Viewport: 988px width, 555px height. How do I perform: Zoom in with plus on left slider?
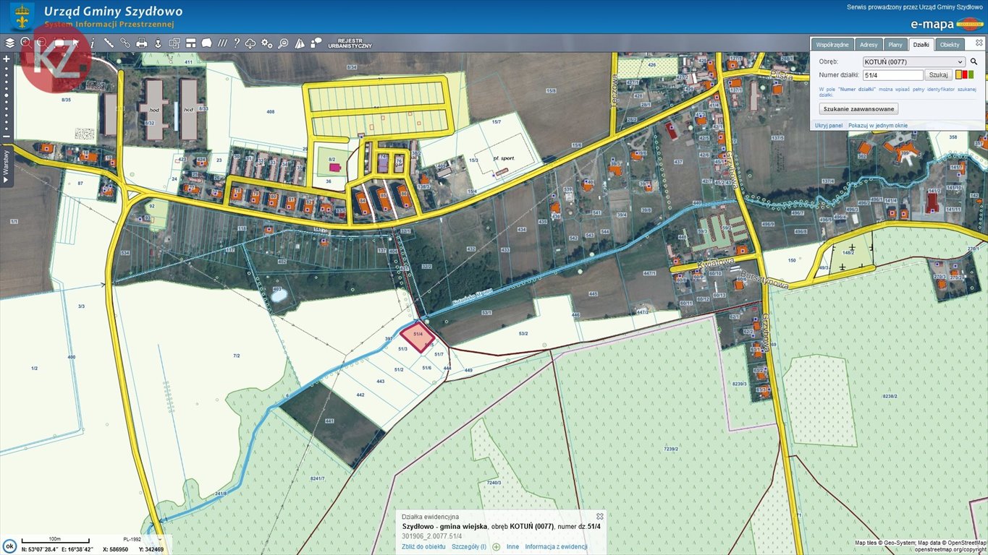tap(7, 59)
